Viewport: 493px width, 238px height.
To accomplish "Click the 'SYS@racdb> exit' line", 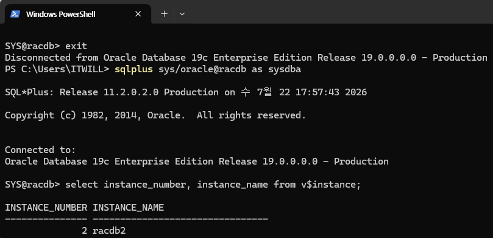I will 46,46.
